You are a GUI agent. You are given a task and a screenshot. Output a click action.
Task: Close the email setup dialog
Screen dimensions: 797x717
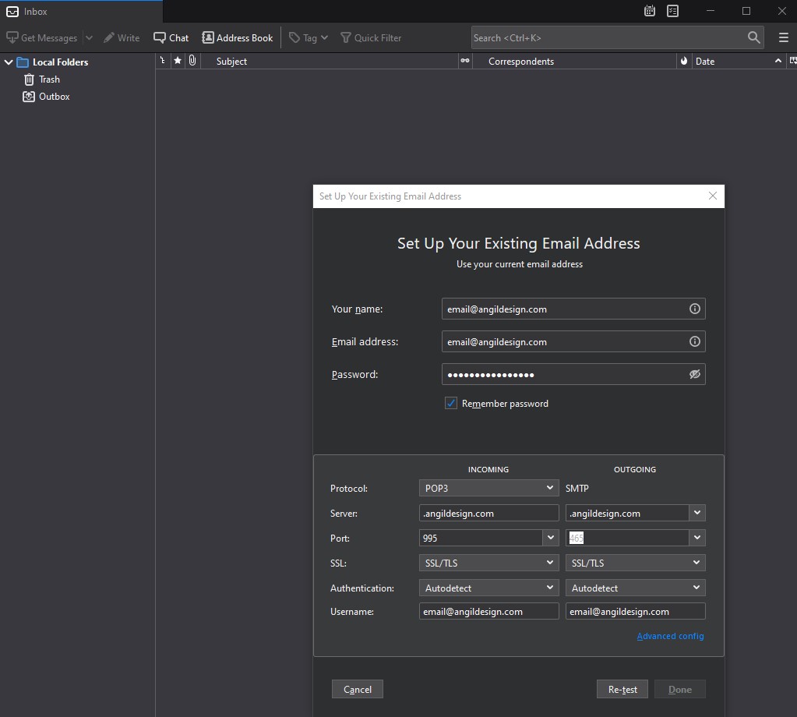[x=713, y=196]
